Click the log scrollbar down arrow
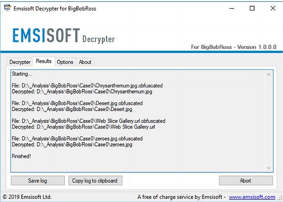 tap(268, 168)
